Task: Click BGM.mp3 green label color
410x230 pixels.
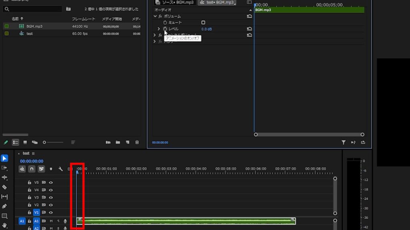Action: [6, 26]
